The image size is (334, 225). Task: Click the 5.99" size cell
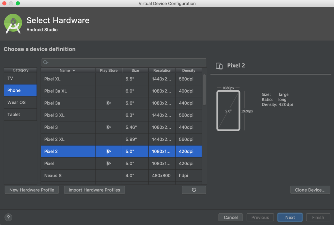pos(135,140)
